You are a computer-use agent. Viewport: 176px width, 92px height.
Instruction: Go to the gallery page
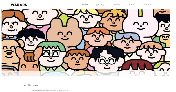pos(100,5)
